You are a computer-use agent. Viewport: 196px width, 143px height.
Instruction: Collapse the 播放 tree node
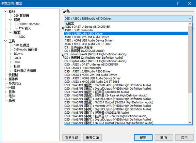5,11
